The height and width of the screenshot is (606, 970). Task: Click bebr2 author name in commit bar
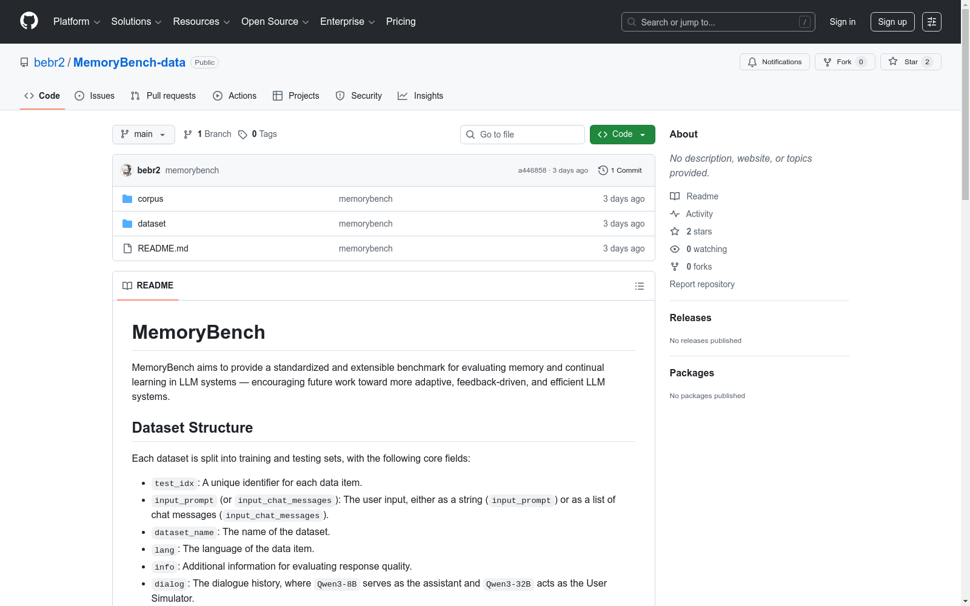click(x=149, y=170)
